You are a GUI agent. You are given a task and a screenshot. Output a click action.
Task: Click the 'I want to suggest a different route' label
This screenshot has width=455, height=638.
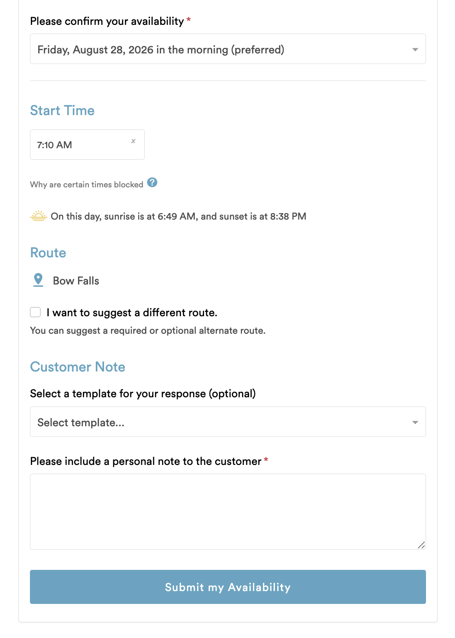(x=132, y=313)
